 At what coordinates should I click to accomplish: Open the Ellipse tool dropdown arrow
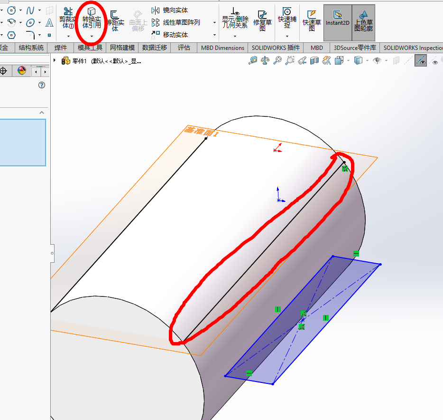click(x=39, y=22)
